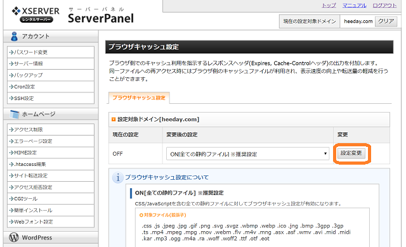Screen dimensions: 406x247
Task: Click the ON[全ての静的ファイル] ※推奨設定 heading
Action: coord(179,193)
